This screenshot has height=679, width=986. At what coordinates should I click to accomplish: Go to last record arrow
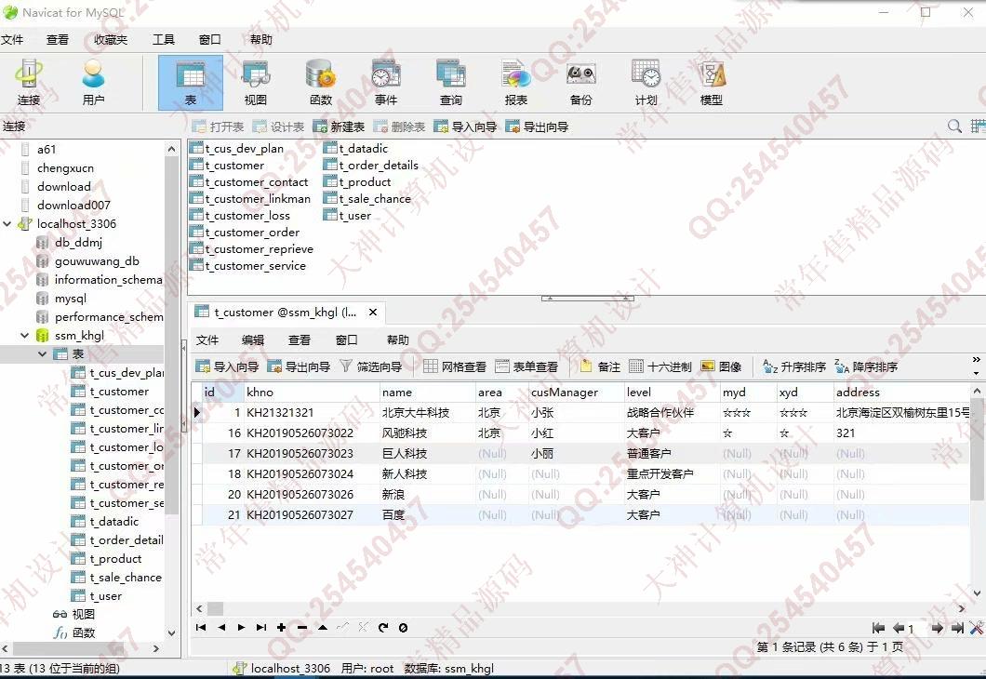click(261, 627)
